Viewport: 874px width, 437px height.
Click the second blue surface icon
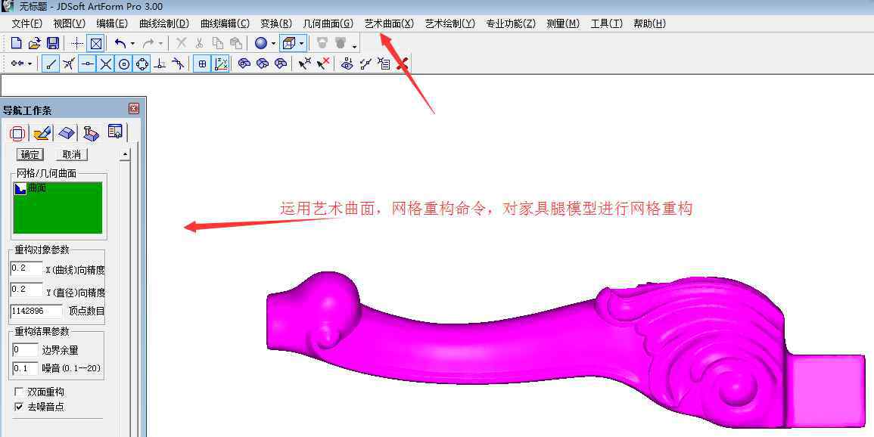click(263, 64)
